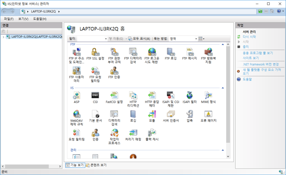Open FTP IP address and domain restrictions

(77, 56)
